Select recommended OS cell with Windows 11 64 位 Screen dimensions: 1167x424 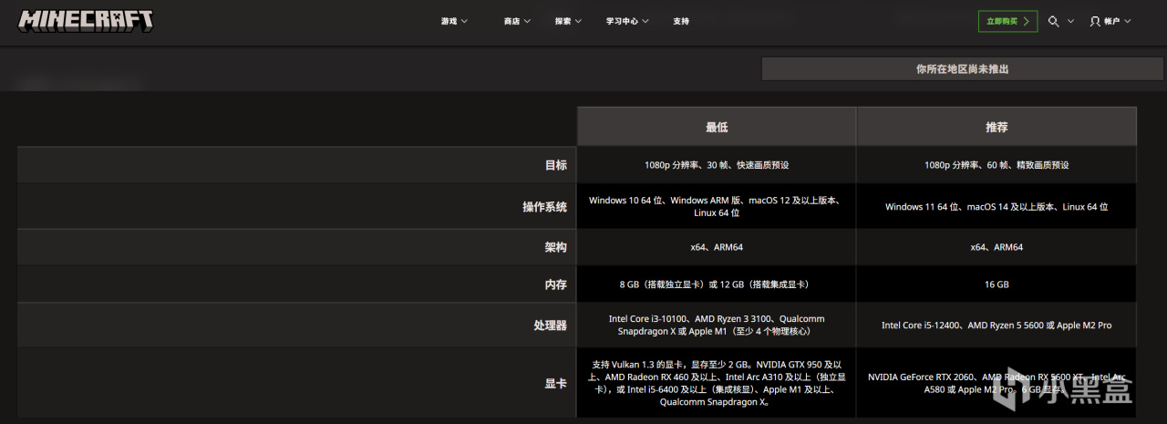pyautogui.click(x=997, y=207)
